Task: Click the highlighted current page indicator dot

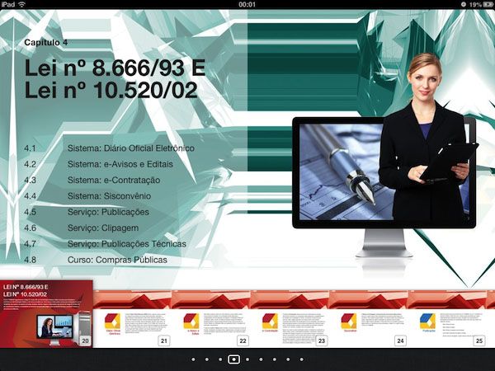Action: 234,359
